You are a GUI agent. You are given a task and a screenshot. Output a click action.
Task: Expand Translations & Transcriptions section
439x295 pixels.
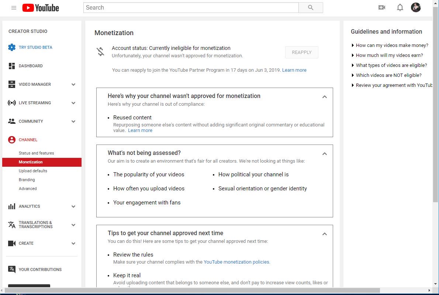[x=73, y=225]
